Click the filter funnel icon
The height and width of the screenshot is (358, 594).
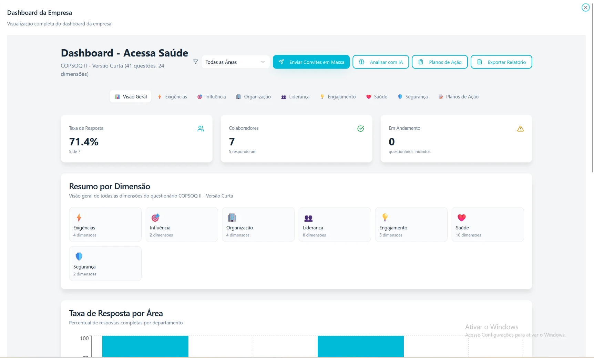[x=195, y=62]
